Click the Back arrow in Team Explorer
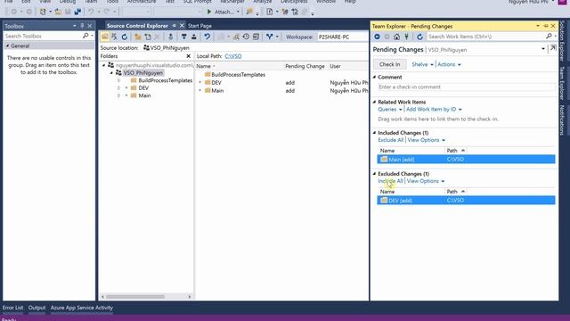Image resolution: width=570 pixels, height=321 pixels. point(377,37)
